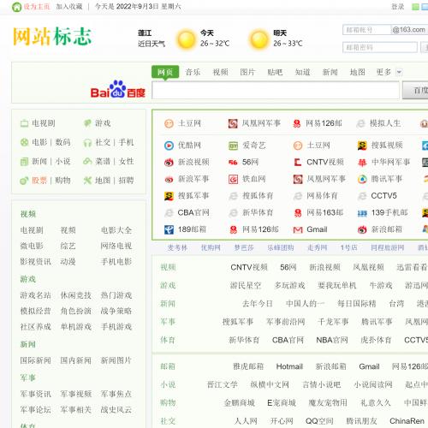This screenshot has height=428, width=428.
Task: Click the 189邮箱 icon
Action: click(169, 229)
